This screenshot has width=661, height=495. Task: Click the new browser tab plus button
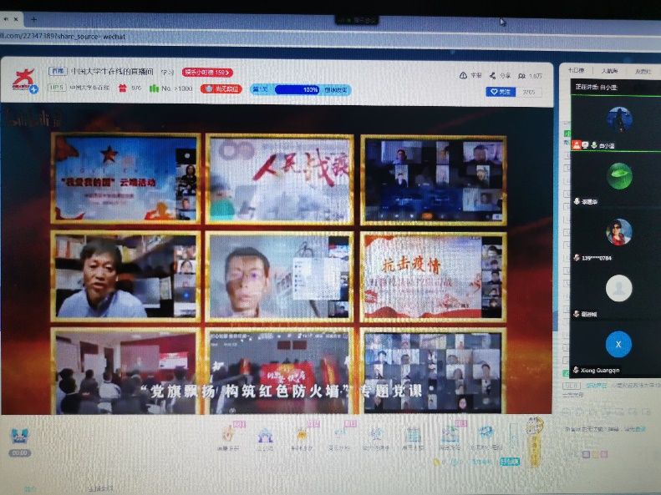point(33,18)
